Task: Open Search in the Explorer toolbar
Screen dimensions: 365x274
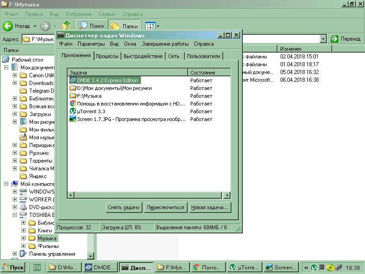Action: (x=92, y=26)
